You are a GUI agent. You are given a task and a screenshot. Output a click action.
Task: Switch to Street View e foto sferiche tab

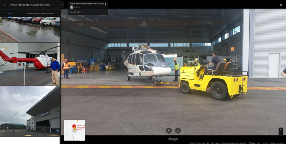click(x=40, y=14)
